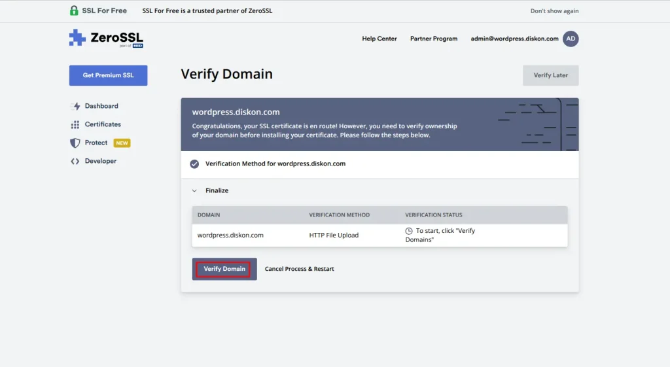
Task: Click Cancel Process & Restart
Action: click(299, 269)
